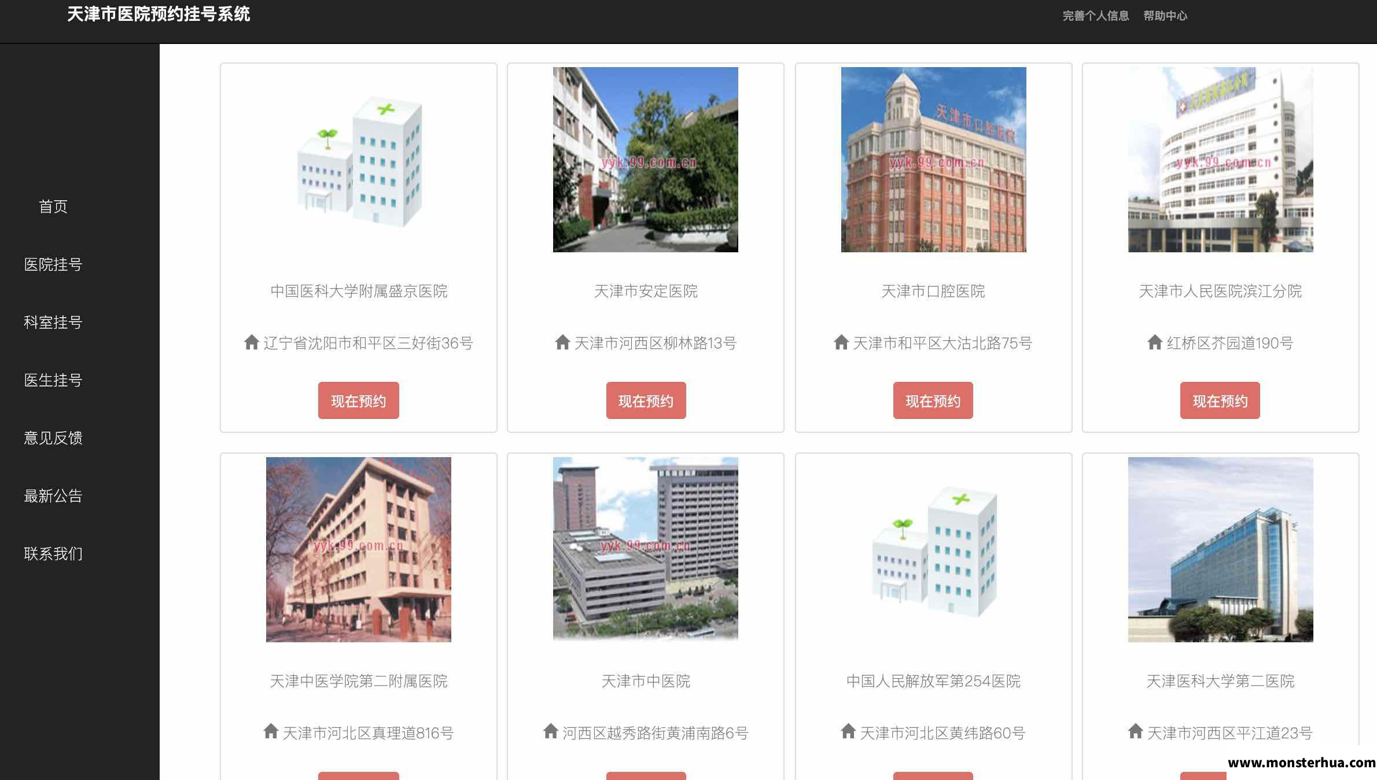This screenshot has height=780, width=1377.
Task: Click home icon beside 河西区越秀路街黄浦南路6号
Action: (551, 731)
